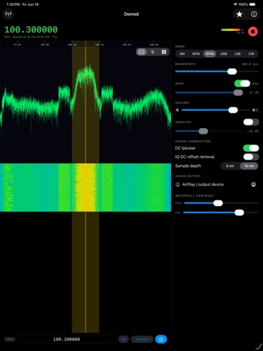Viewport: 263px width, 351px height.
Task: Adjust the Bandwidth slider
Action: (x=217, y=72)
